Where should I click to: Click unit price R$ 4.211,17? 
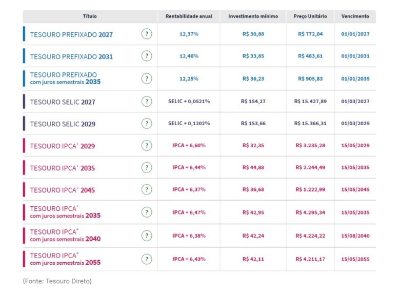pyautogui.click(x=310, y=259)
